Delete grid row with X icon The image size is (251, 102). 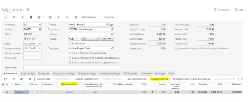tap(30, 79)
